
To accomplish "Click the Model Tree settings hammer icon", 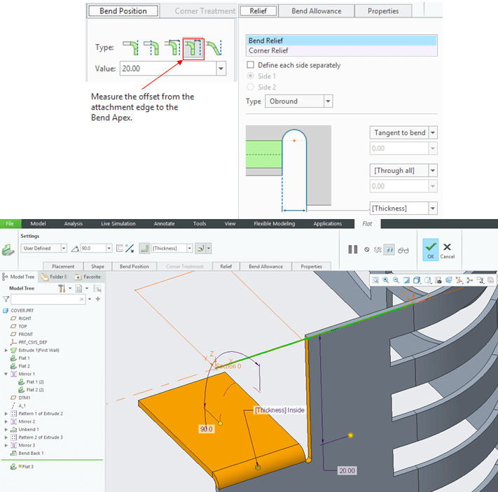I will click(x=62, y=288).
